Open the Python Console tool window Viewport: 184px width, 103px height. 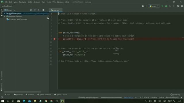pyautogui.click(x=61, y=95)
